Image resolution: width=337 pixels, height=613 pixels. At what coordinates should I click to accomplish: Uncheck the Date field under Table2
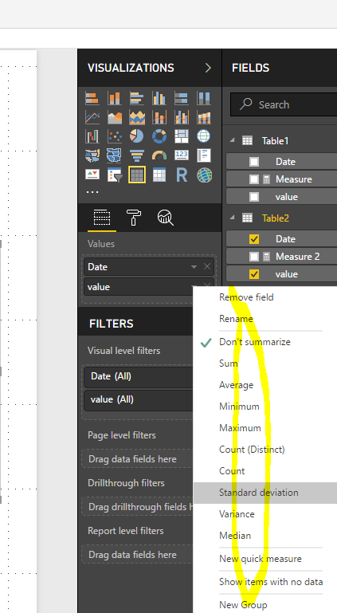[254, 239]
